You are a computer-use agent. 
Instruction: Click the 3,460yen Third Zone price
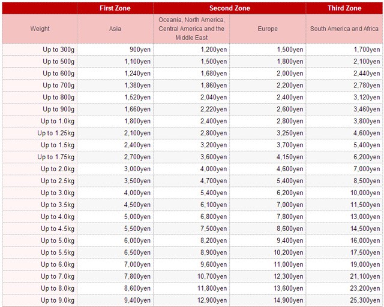click(367, 110)
